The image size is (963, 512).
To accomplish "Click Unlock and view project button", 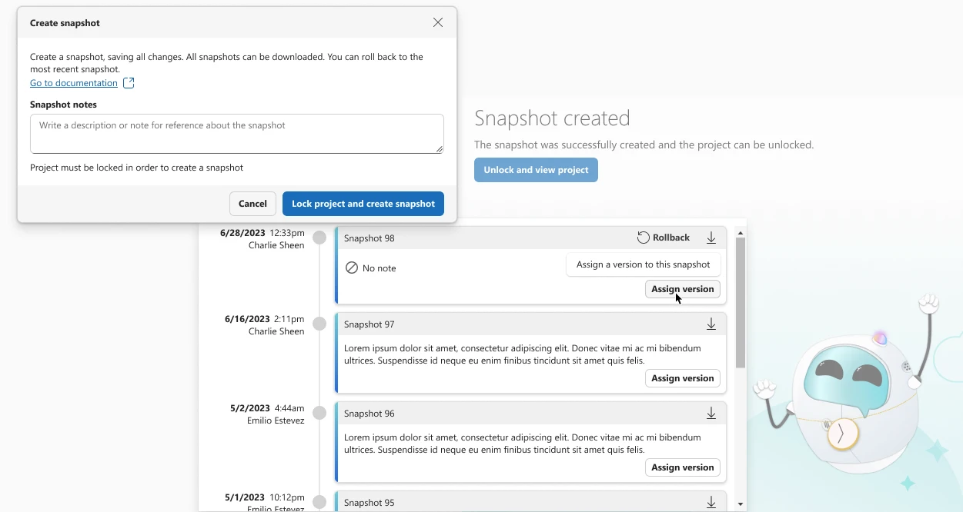I will (536, 170).
